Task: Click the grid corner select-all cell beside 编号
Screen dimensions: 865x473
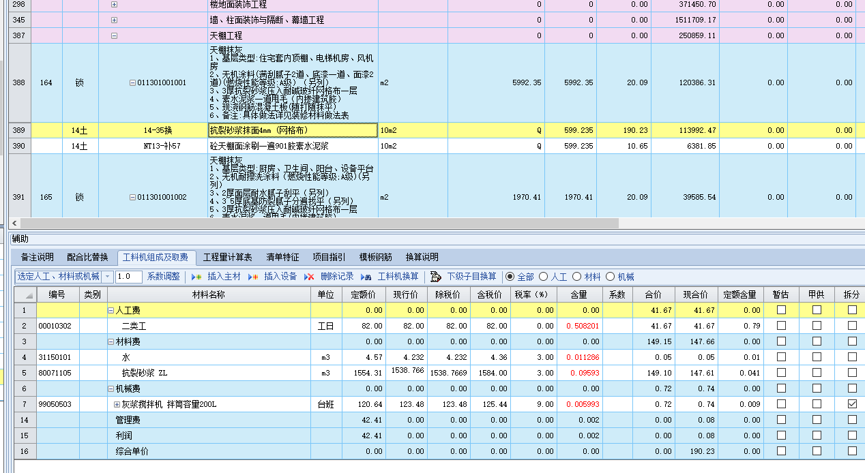Action: [x=26, y=295]
